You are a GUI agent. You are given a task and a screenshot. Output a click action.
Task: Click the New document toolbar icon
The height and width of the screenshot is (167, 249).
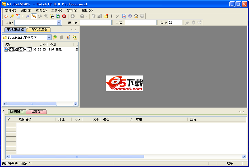point(19,16)
